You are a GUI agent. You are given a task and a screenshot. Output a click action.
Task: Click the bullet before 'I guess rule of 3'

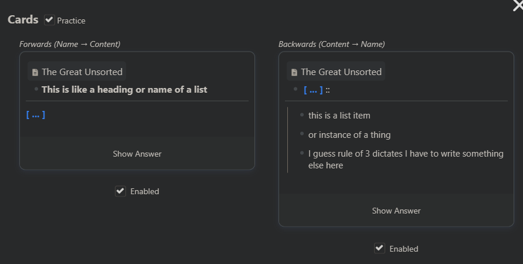click(302, 153)
